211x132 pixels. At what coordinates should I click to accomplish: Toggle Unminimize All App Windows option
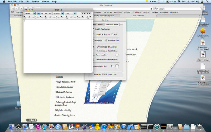coord(105,51)
